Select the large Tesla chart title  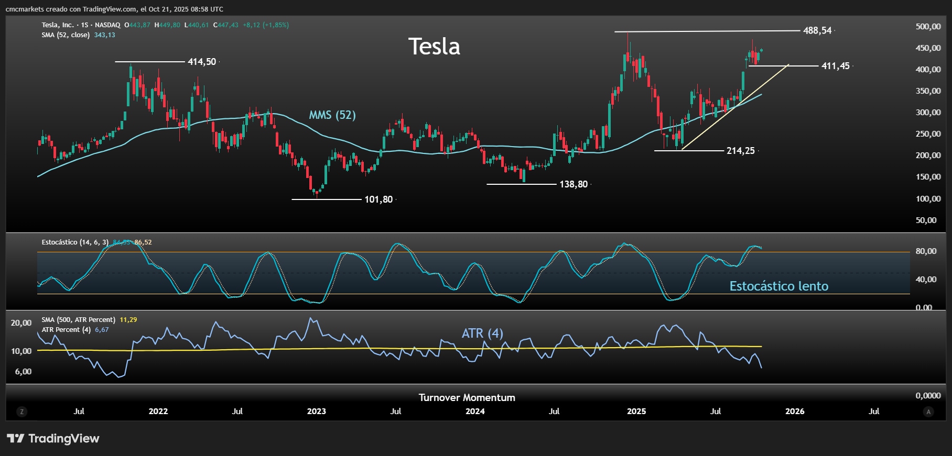(434, 47)
